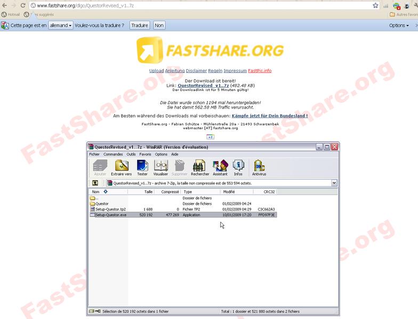Image resolution: width=418 pixels, height=319 pixels.
Task: Open the Aide menu
Action: (x=175, y=154)
